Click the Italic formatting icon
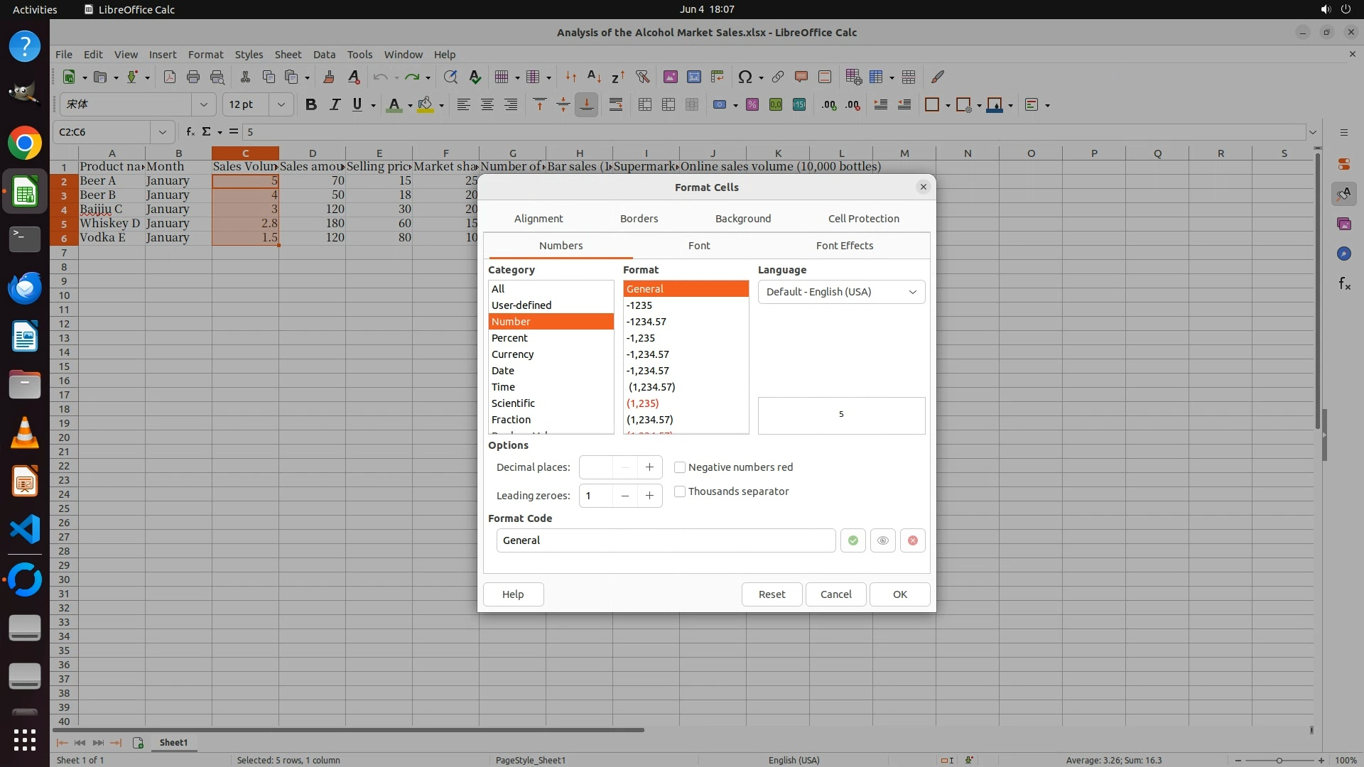Screen dimensions: 1364x767 (335, 105)
